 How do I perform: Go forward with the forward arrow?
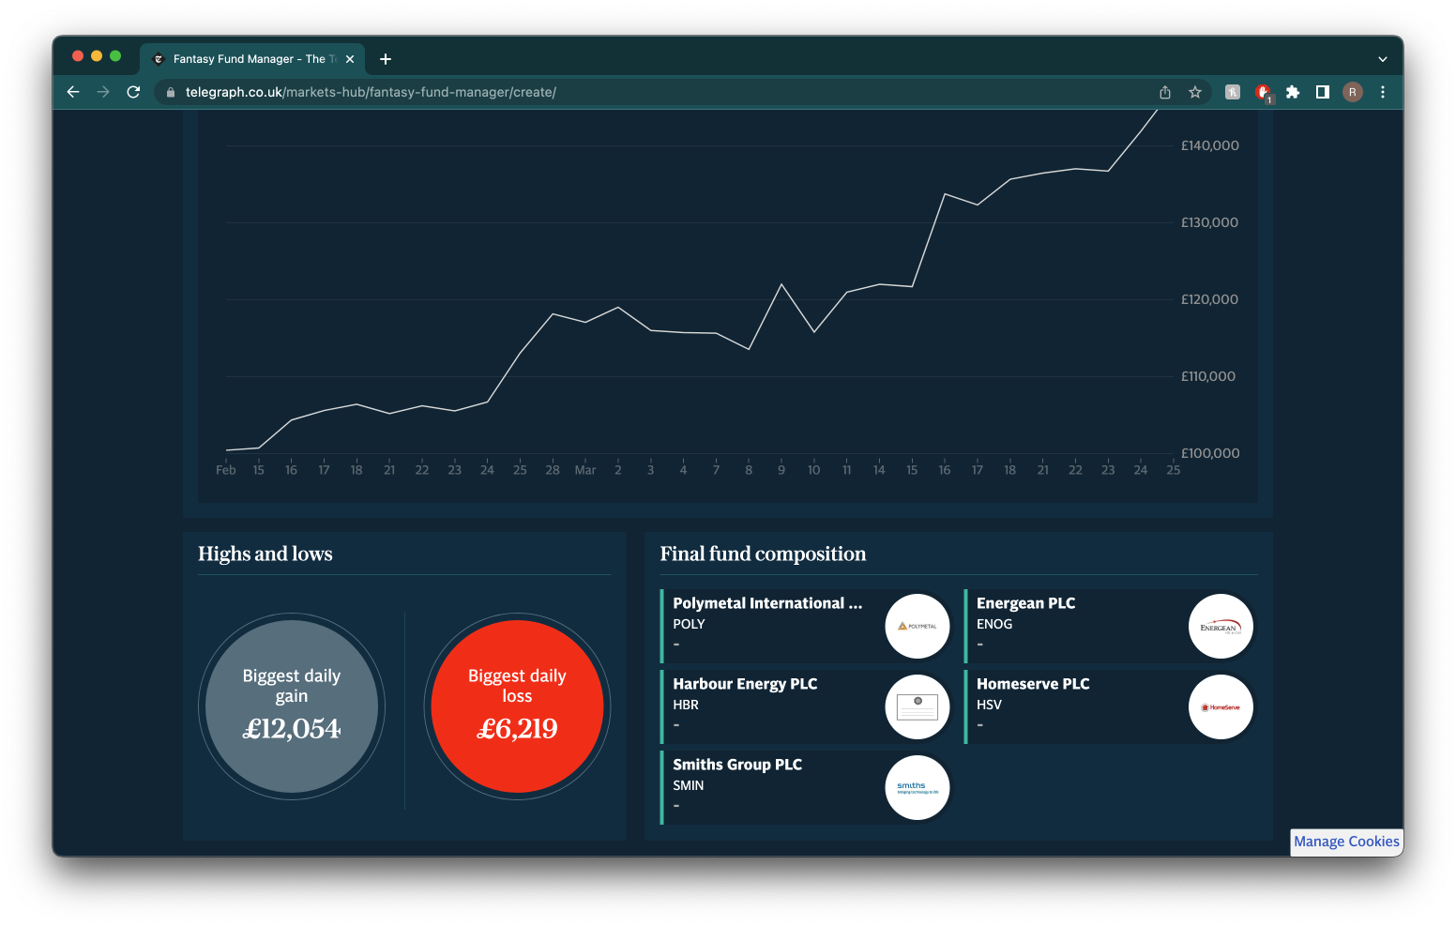point(103,92)
